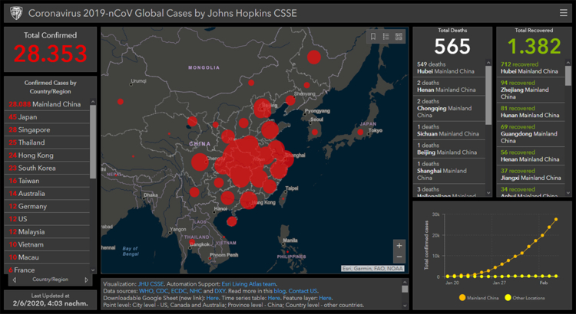Viewport: 576px width, 314px height.
Task: Open the CDC data source link
Action: tap(161, 291)
